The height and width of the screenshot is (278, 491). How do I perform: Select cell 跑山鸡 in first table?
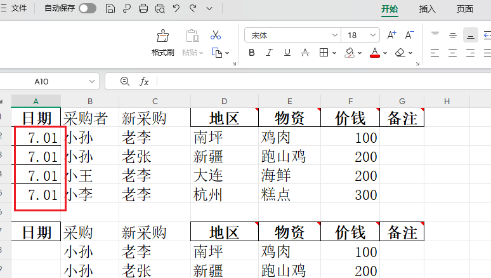pos(289,156)
